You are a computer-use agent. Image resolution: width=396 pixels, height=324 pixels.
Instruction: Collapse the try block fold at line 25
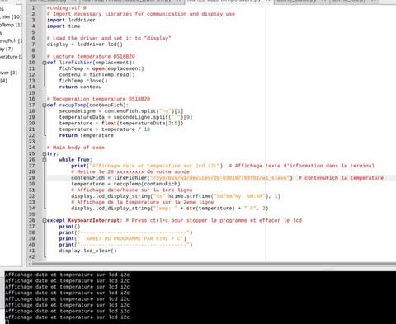45,154
